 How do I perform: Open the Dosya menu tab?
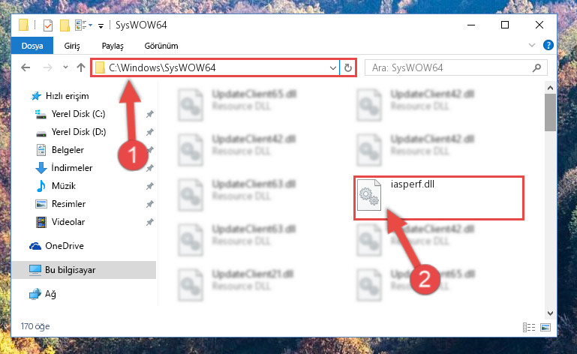(x=32, y=46)
